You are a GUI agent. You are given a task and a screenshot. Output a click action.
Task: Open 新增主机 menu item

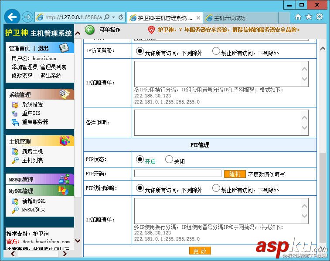[32, 152]
